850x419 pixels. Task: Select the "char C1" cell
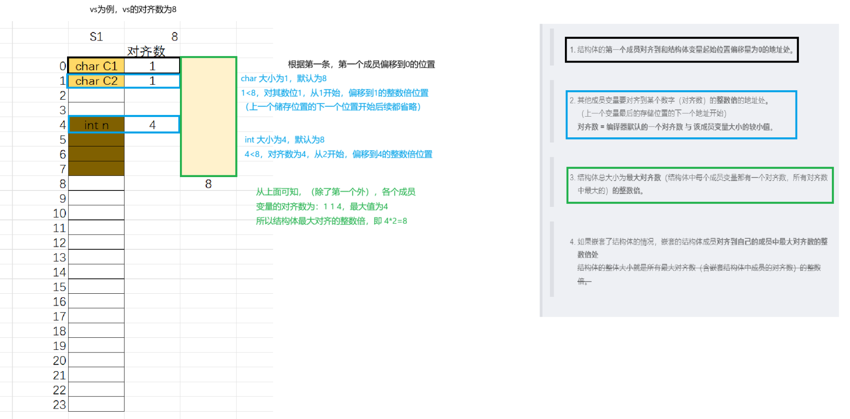(x=96, y=66)
